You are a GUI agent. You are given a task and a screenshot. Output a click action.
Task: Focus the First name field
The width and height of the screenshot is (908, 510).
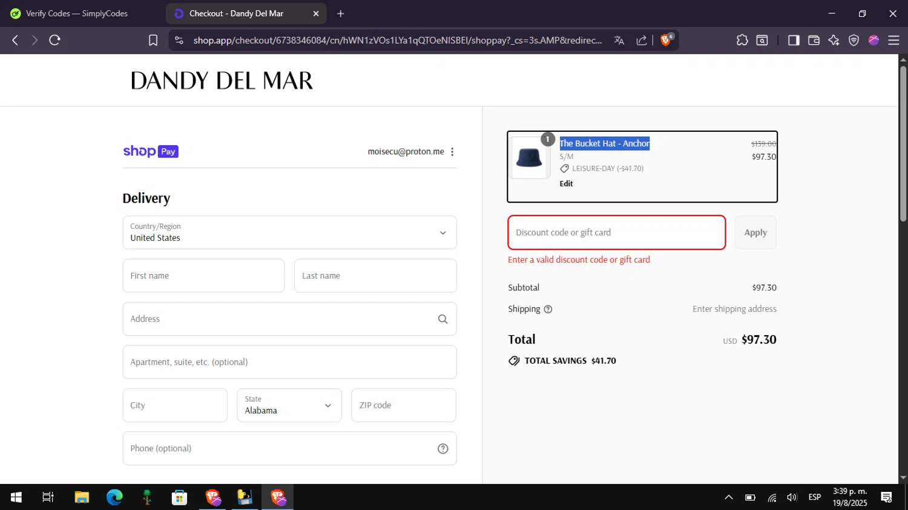point(203,276)
